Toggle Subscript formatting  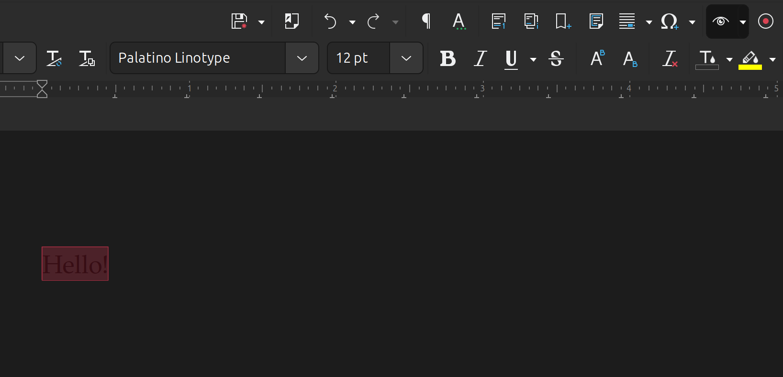pyautogui.click(x=630, y=58)
